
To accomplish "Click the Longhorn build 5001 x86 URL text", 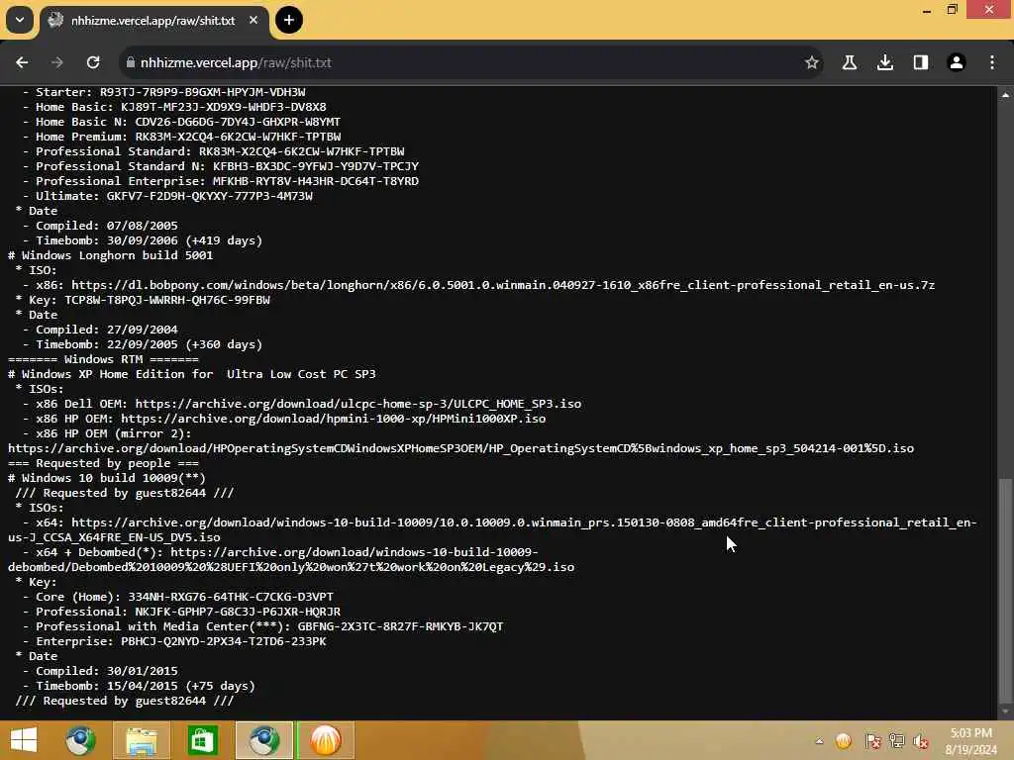I will (502, 285).
